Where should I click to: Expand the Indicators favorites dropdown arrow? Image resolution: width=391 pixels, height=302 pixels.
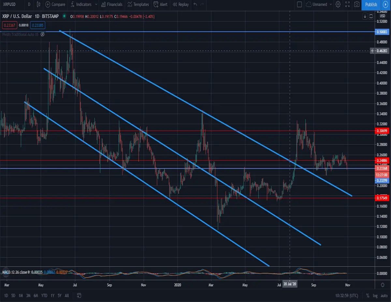tap(95, 5)
